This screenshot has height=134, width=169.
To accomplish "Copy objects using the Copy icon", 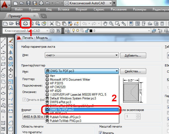I will (58, 24).
